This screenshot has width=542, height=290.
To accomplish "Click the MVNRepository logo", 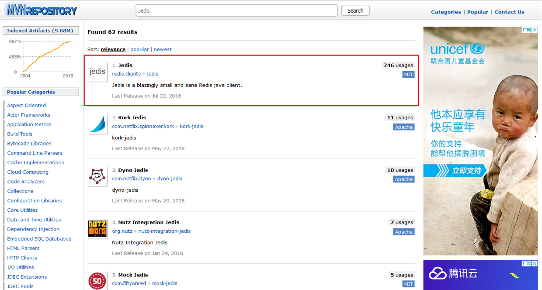I will click(x=42, y=10).
